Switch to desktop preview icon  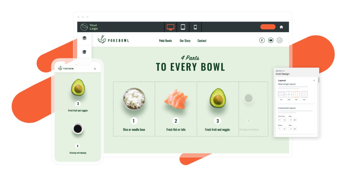pos(171,27)
